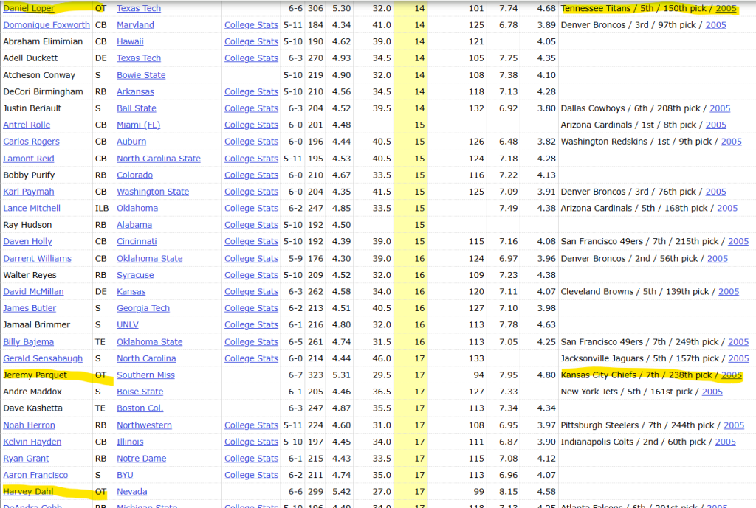Click the Notre Dame college link
Viewport: 756px width, 508px height.
141,459
